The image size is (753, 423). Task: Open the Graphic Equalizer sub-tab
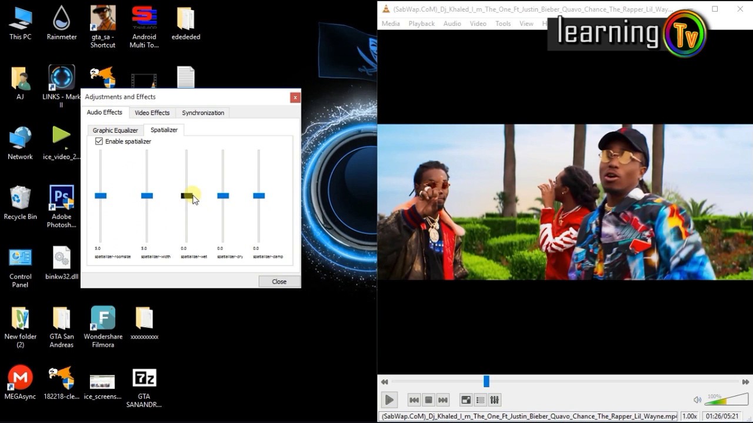pos(115,130)
